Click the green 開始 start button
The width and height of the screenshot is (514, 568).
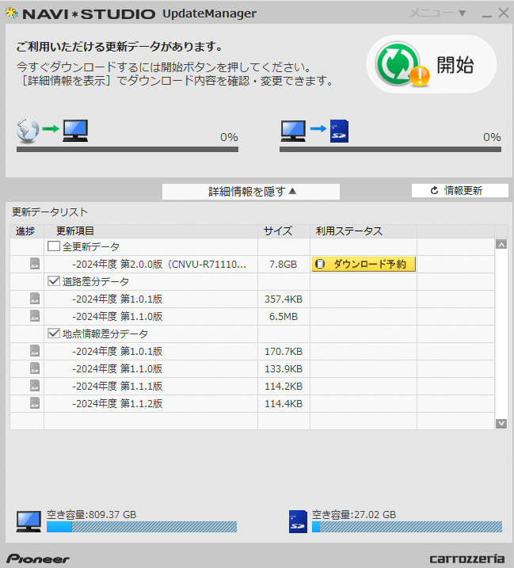[x=431, y=64]
